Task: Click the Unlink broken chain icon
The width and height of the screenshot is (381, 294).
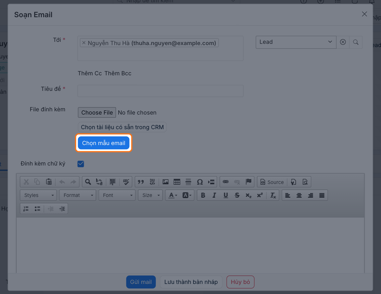Action: 237,182
